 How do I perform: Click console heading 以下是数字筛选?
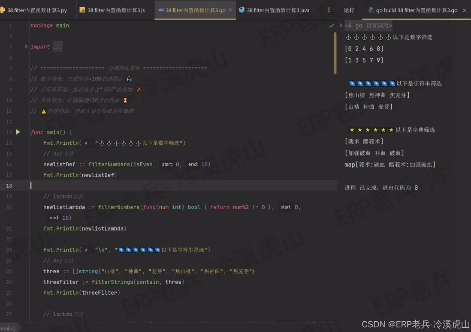pos(412,37)
